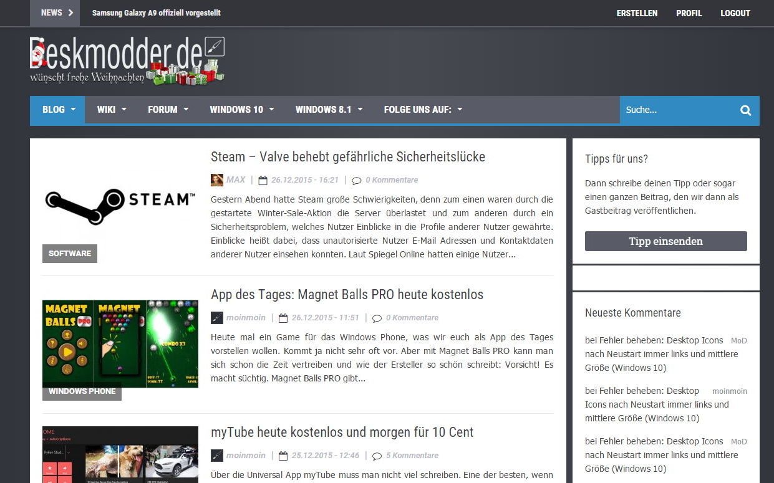Click the NEWS ticker chevron arrow
774x483 pixels.
[x=70, y=12]
